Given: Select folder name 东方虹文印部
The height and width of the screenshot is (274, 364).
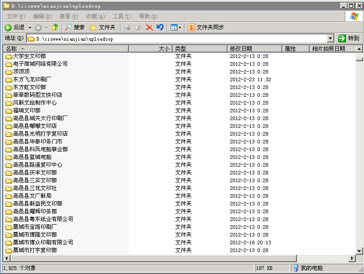Looking at the screenshot, I should click(x=30, y=87).
